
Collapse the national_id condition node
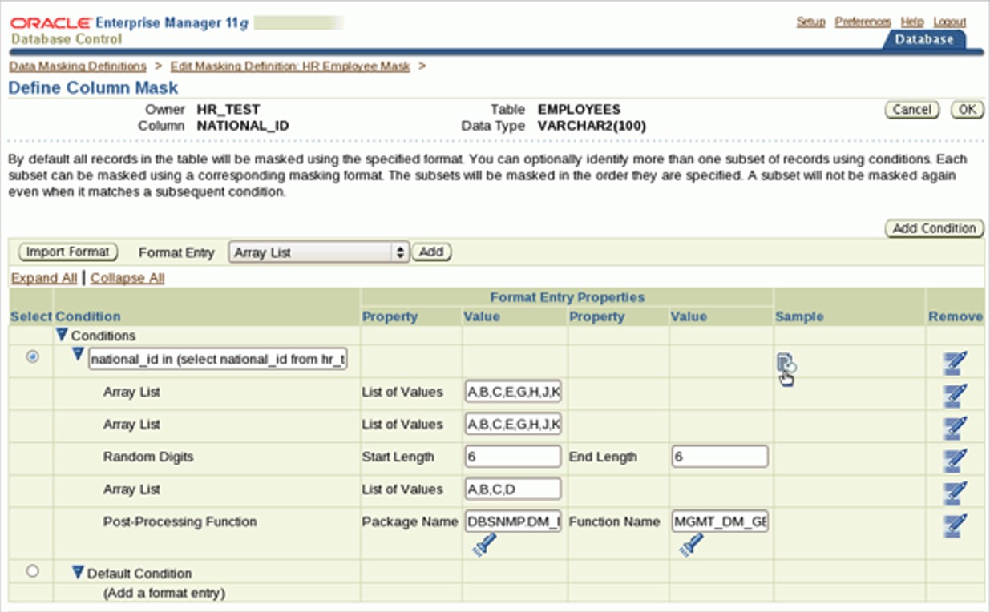click(78, 355)
